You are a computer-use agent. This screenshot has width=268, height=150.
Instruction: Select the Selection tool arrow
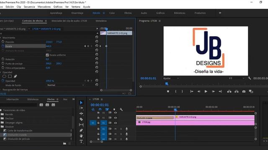(81, 102)
